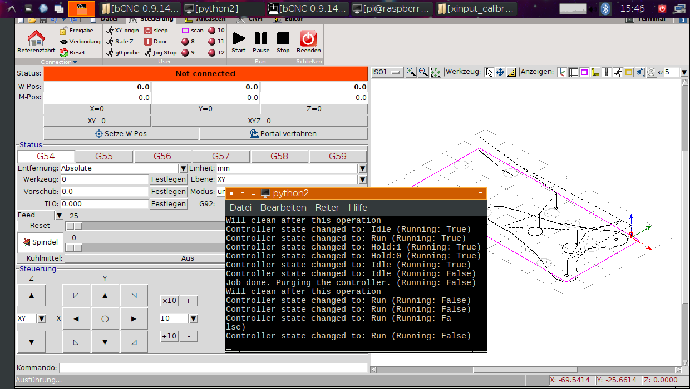The height and width of the screenshot is (389, 690).
Task: Expand the Einheit mm dropdown
Action: coord(362,168)
